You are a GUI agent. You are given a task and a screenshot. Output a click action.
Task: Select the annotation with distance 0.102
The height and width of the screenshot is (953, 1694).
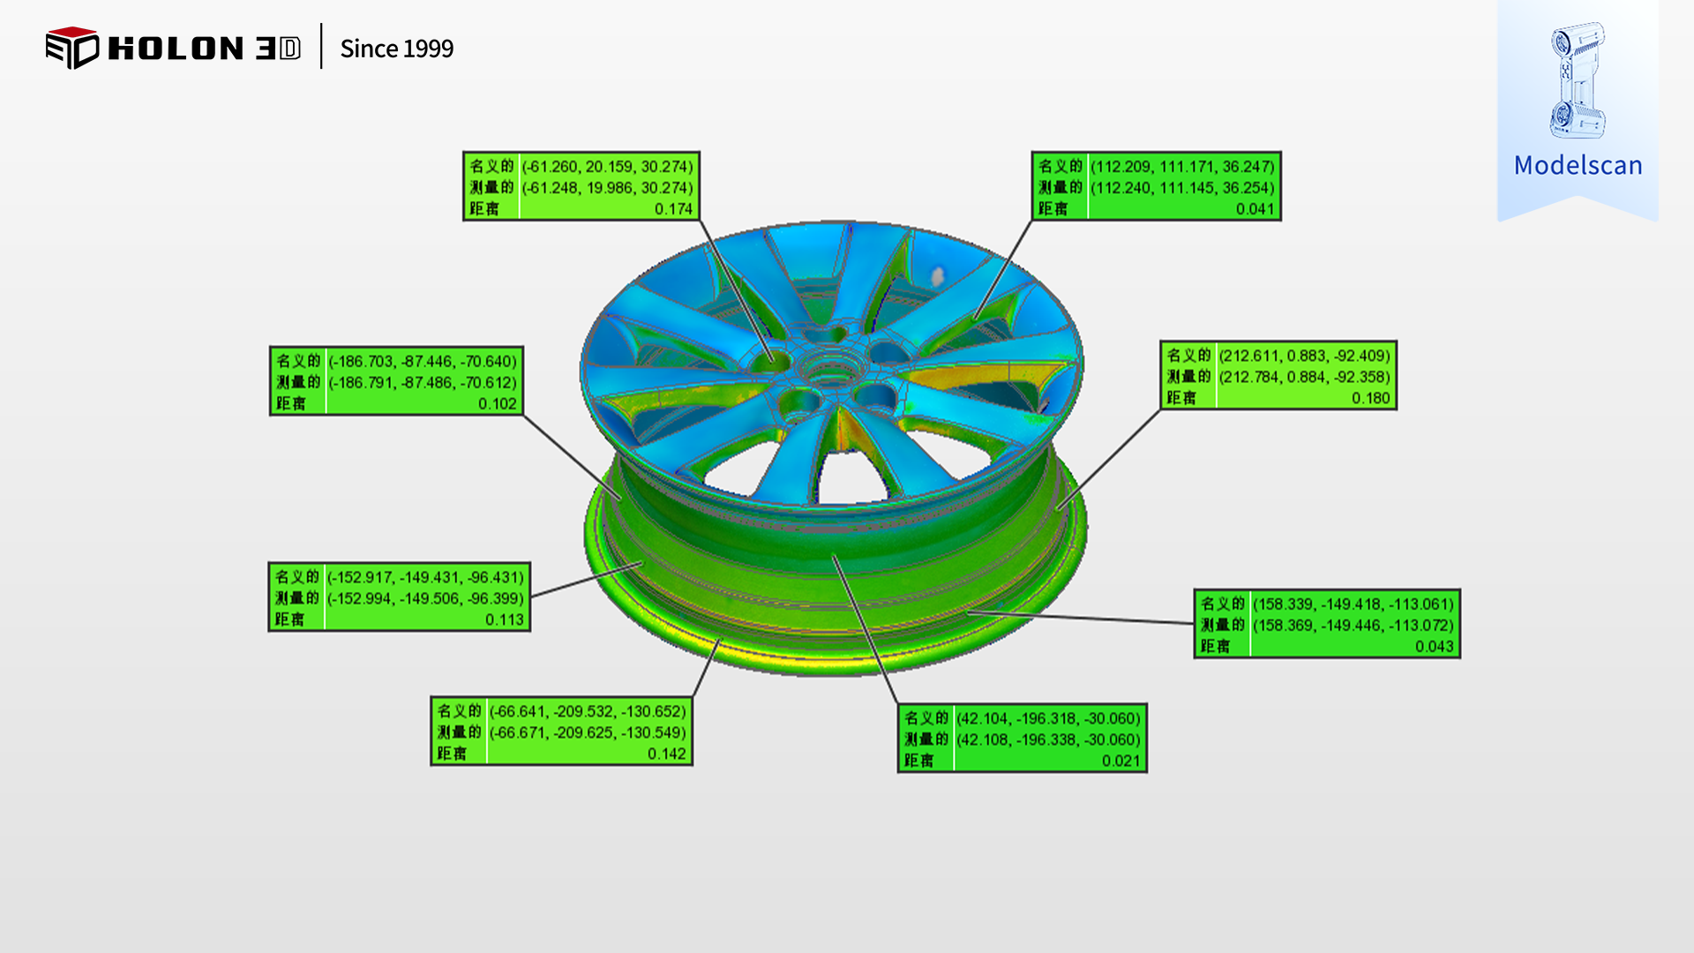pyautogui.click(x=396, y=381)
